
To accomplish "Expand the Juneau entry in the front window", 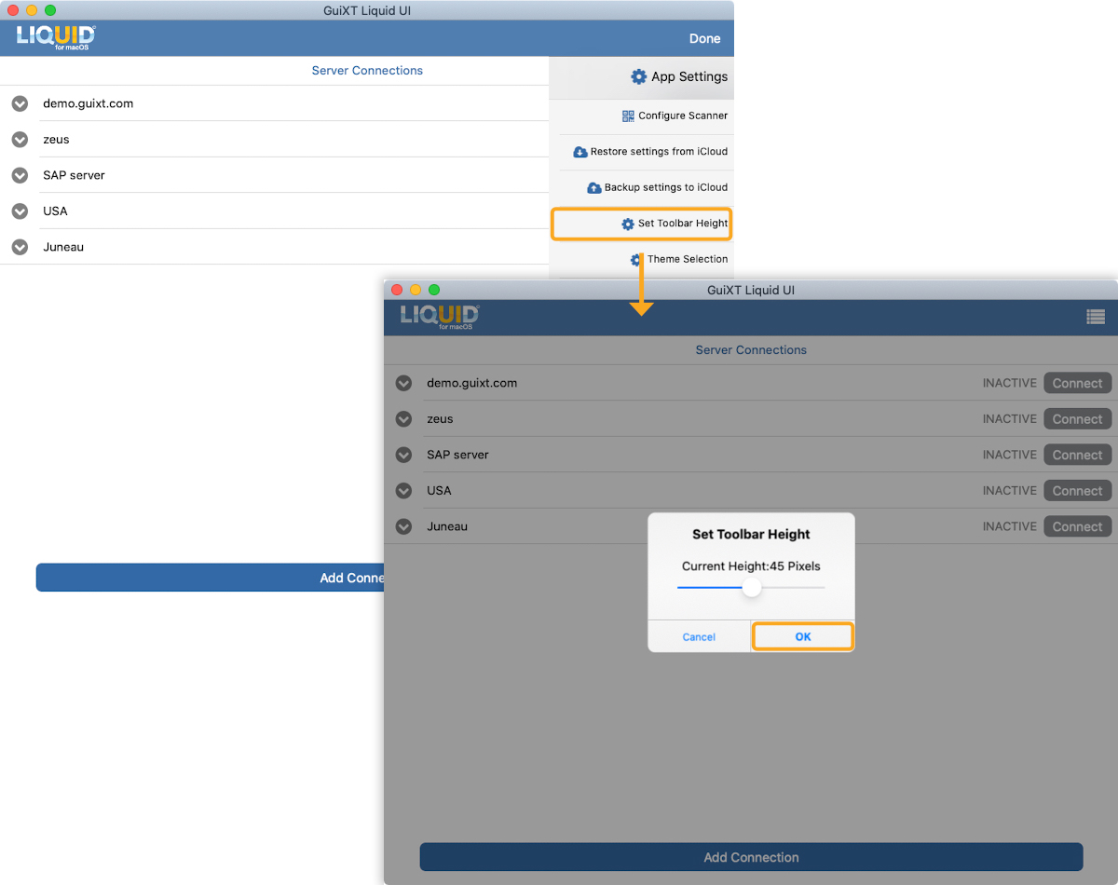I will [403, 526].
